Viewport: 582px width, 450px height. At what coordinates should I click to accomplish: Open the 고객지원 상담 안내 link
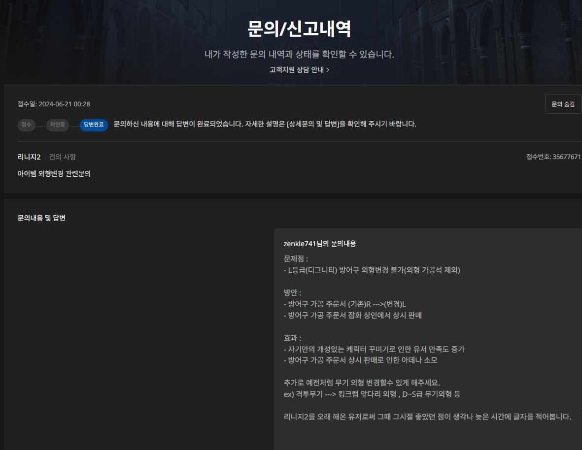(296, 70)
